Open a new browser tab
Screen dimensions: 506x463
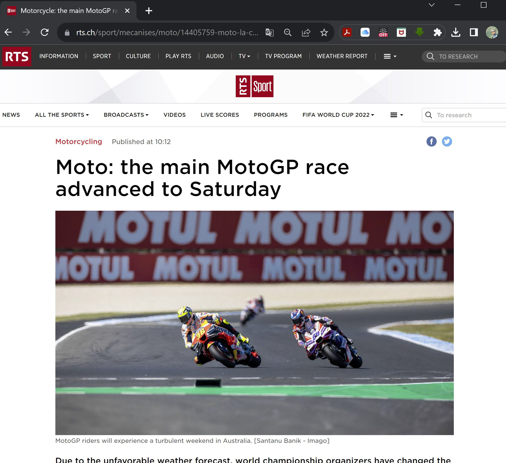[x=149, y=11]
